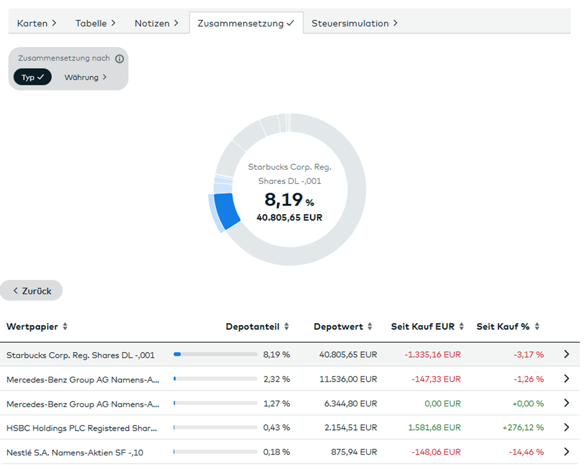Select HSBC Holdings PLC Registered Shar... row
The height and width of the screenshot is (469, 585).
click(290, 427)
